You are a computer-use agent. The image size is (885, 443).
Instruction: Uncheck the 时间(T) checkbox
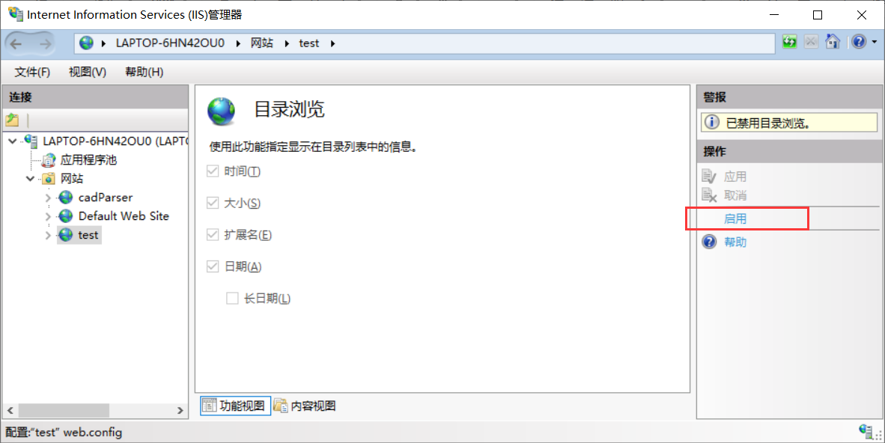[213, 171]
